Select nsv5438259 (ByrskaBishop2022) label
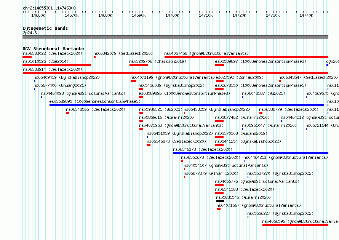 click(217, 109)
